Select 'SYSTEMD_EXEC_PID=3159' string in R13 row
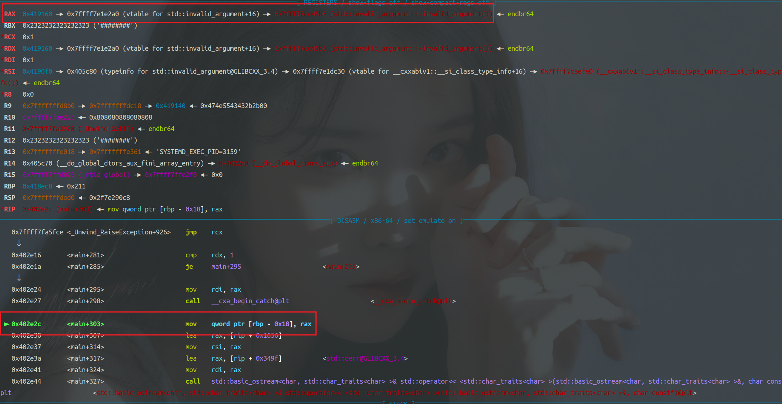This screenshot has width=782, height=404. pyautogui.click(x=198, y=152)
